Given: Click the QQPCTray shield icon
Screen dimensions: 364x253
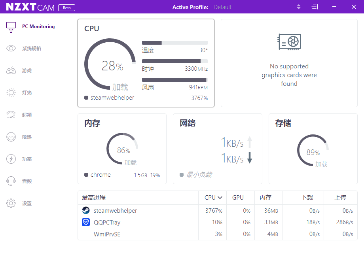Looking at the screenshot, I should tap(86, 222).
